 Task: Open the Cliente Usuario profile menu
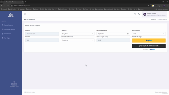pos(154,14)
